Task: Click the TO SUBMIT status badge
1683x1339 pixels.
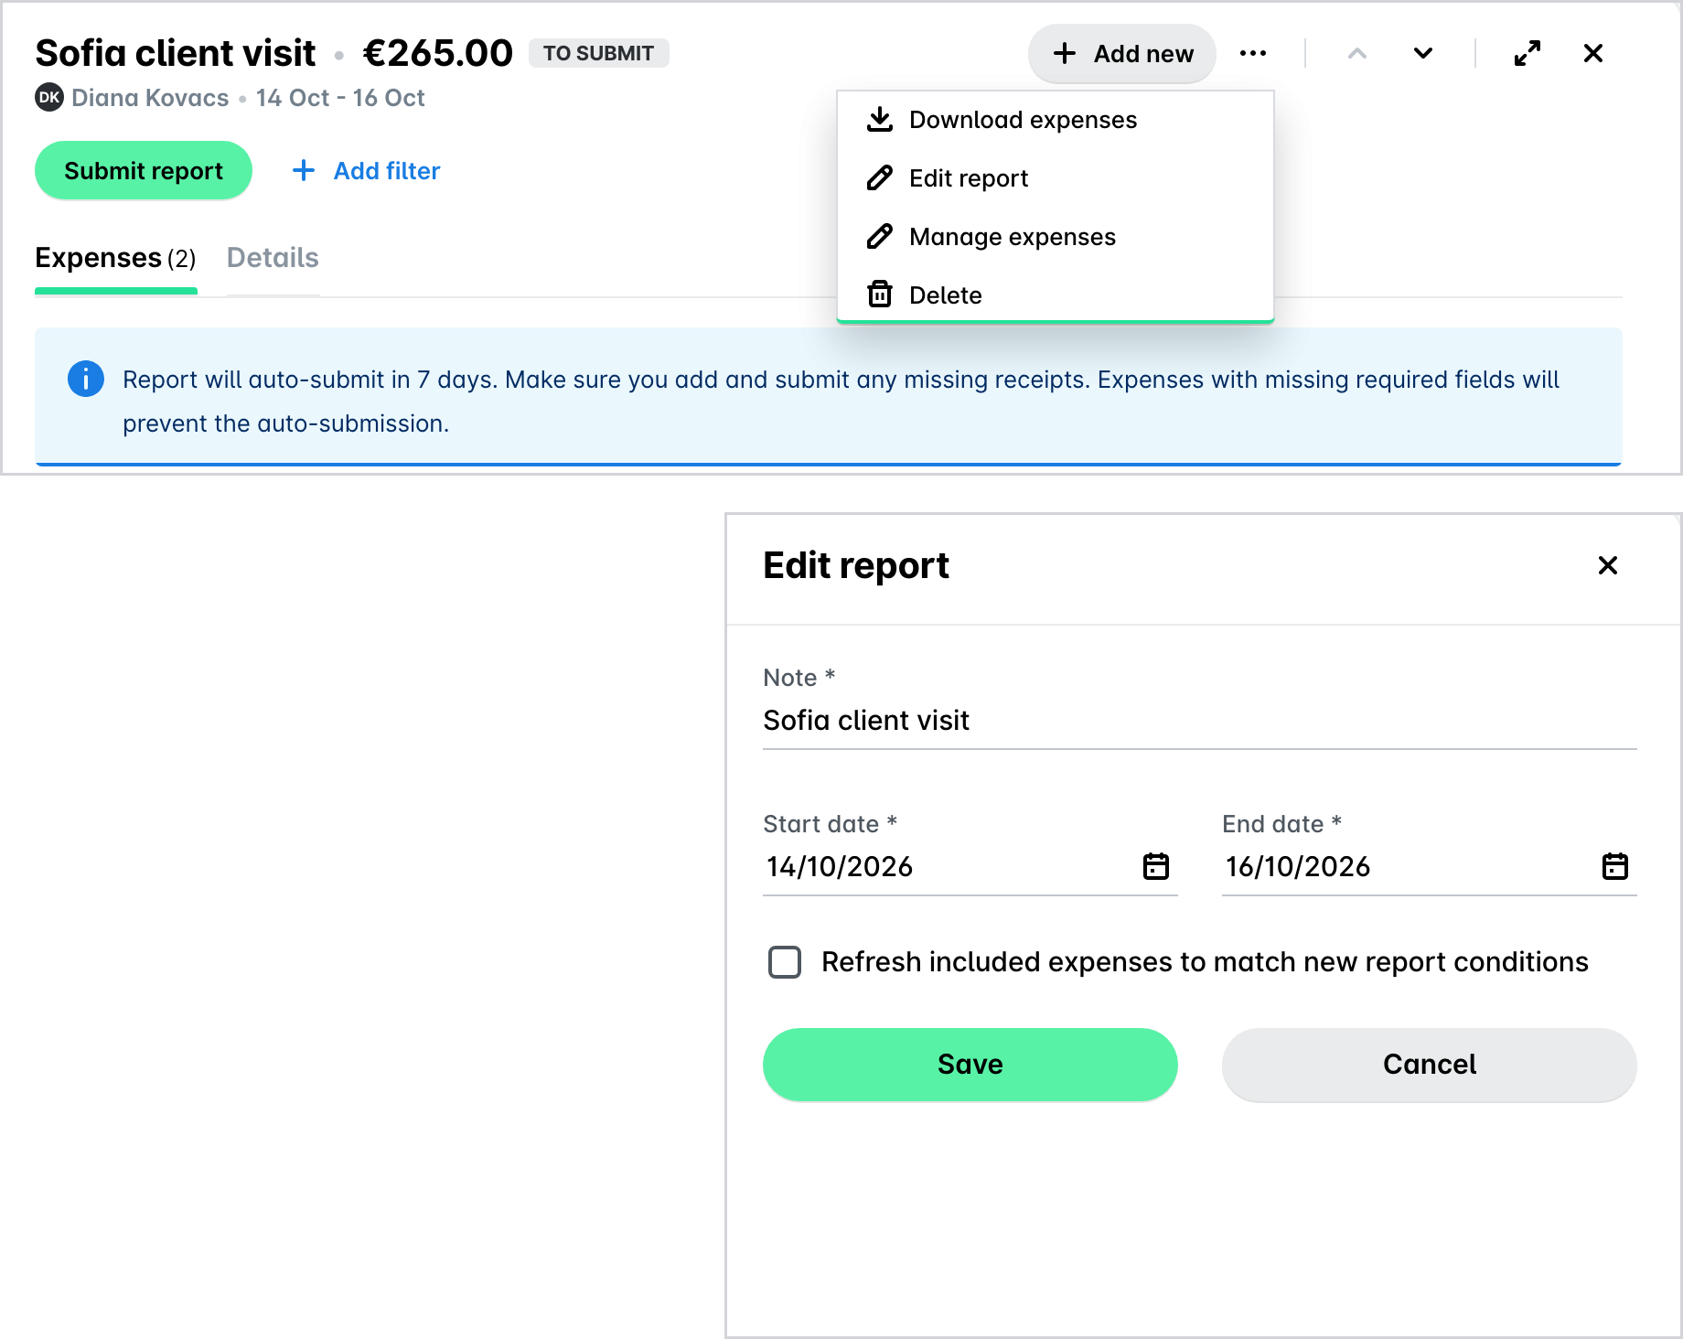Action: pos(599,53)
